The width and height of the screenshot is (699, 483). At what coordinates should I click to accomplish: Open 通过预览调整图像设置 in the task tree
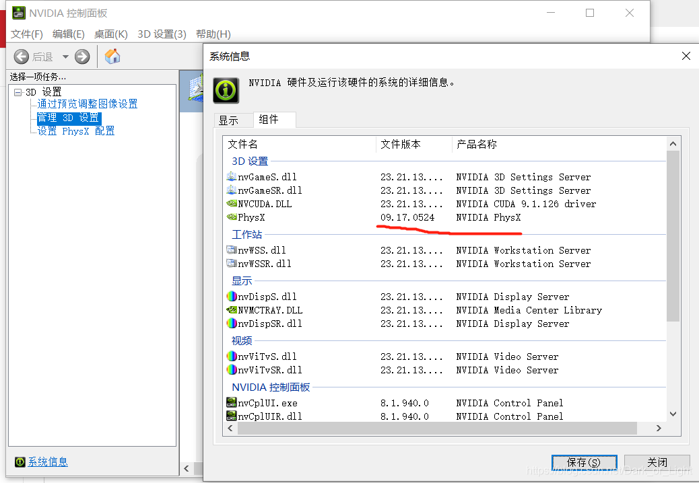coord(88,104)
